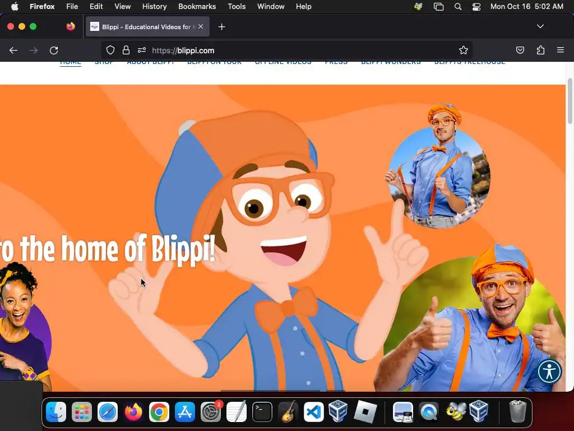Open the tracking protection shield
The image size is (574, 431).
pyautogui.click(x=110, y=51)
